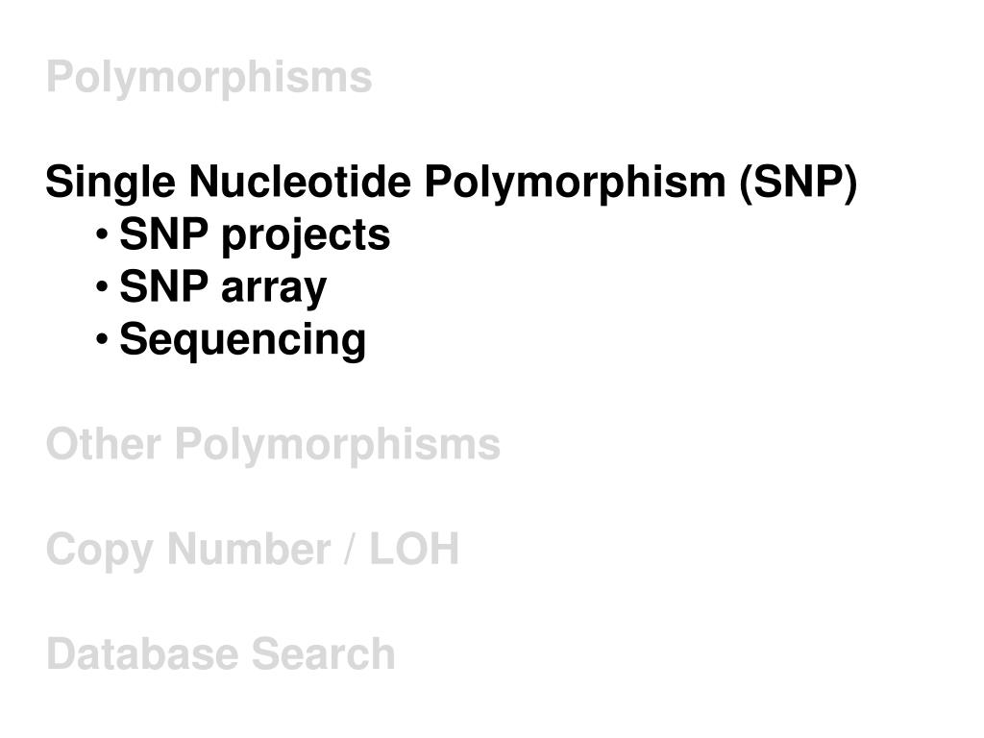Select the Copy Number / LOH section
The image size is (984, 738).
click(x=253, y=551)
